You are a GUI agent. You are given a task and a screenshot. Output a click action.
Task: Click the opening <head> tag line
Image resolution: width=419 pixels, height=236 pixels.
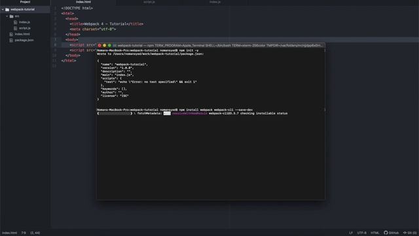[x=72, y=19]
